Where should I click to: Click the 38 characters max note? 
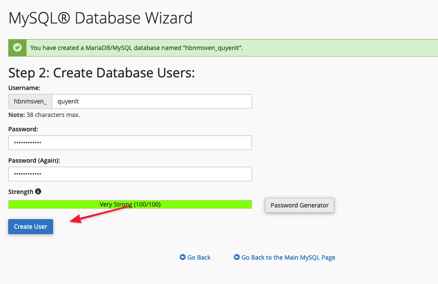pos(44,115)
